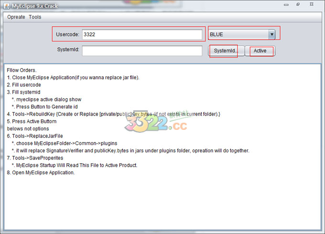
Task: Click the line 'MyEclipse Startup Will Read This File'
Action: (x=75, y=165)
